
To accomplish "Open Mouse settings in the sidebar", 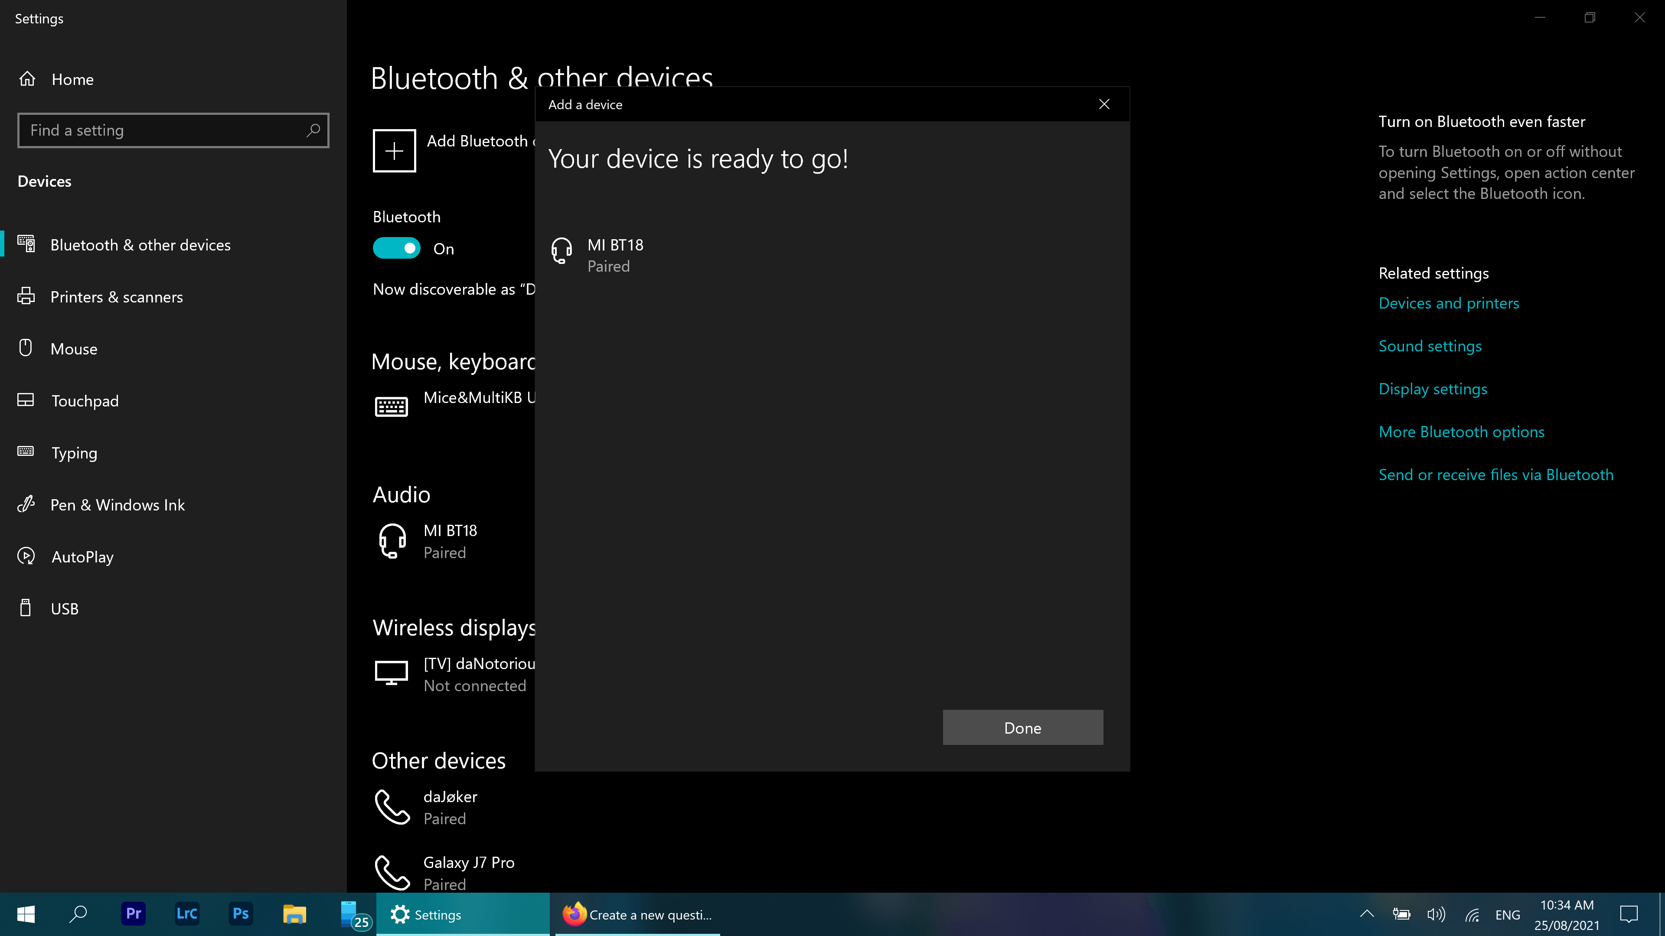I will point(173,349).
